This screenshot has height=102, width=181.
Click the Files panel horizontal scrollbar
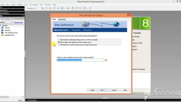pos(12,97)
